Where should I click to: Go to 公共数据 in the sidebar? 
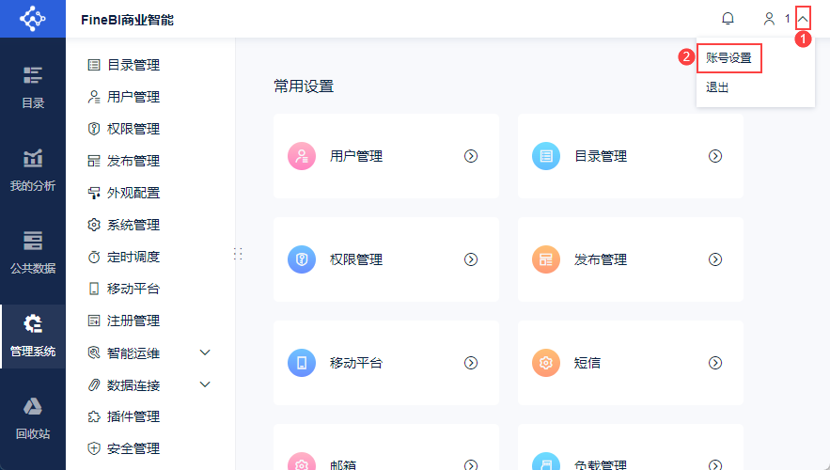[33, 252]
